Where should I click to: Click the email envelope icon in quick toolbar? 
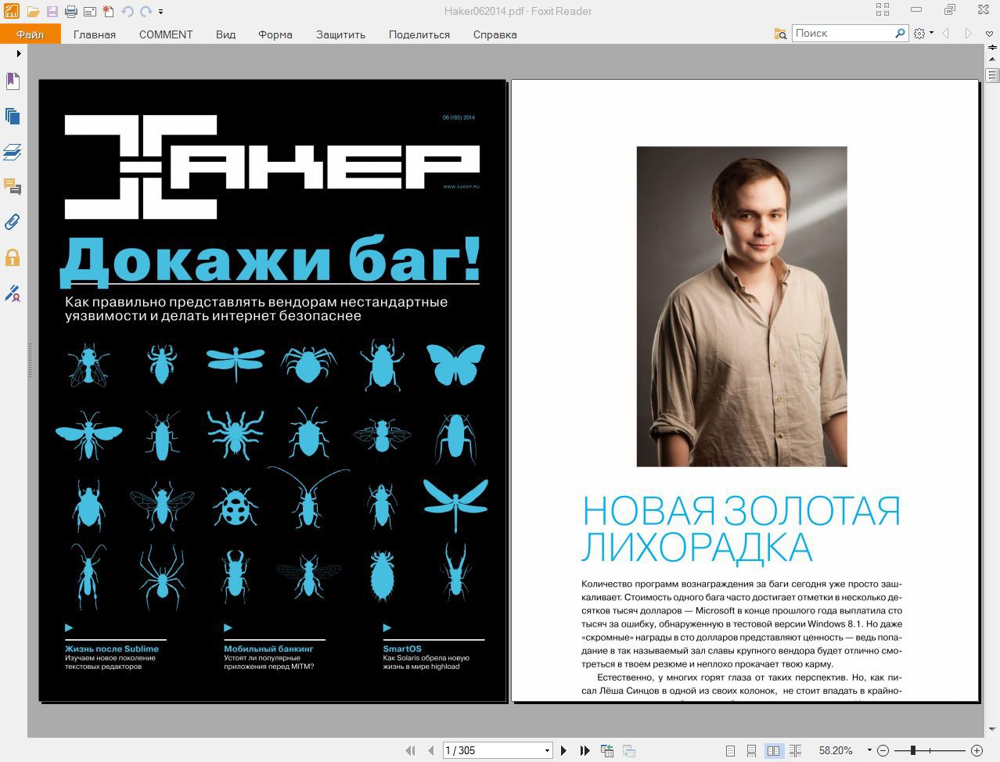(89, 12)
